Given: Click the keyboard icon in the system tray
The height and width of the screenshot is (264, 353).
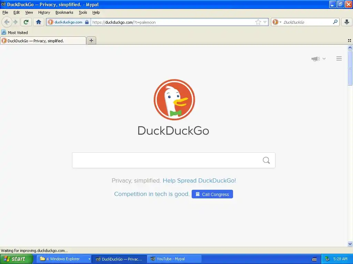Looking at the screenshot, I should tap(314, 259).
